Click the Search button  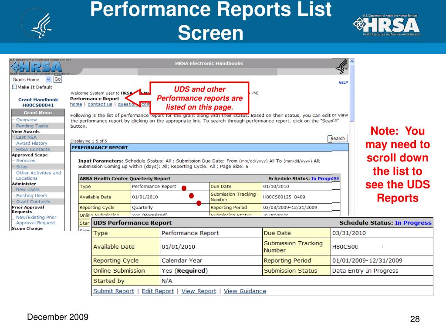338,138
